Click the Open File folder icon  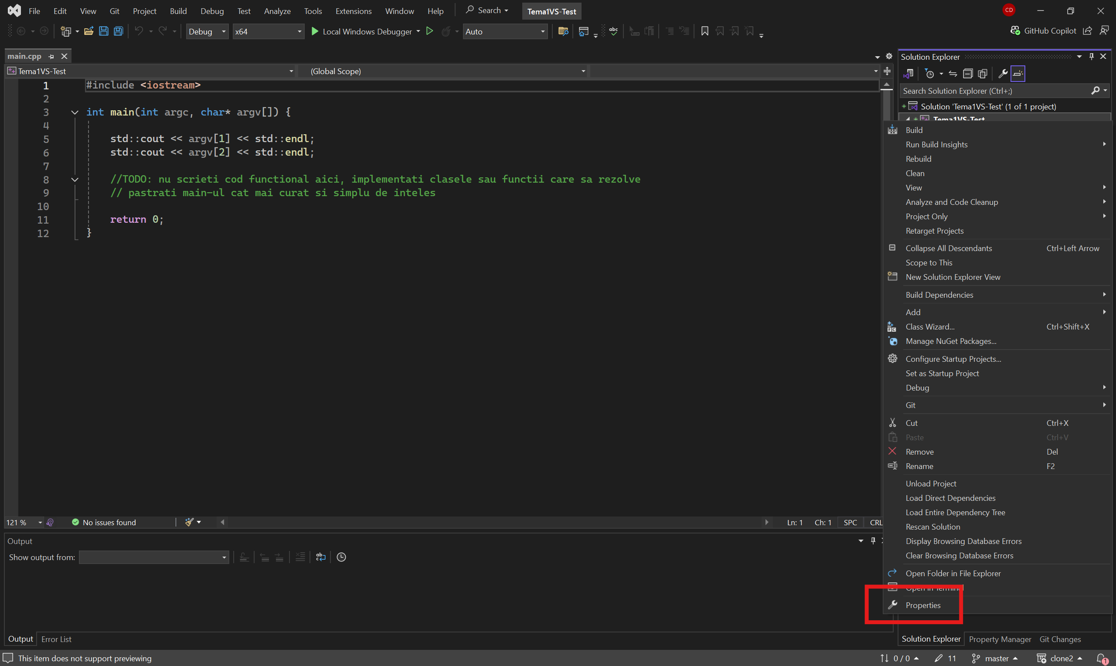89,31
